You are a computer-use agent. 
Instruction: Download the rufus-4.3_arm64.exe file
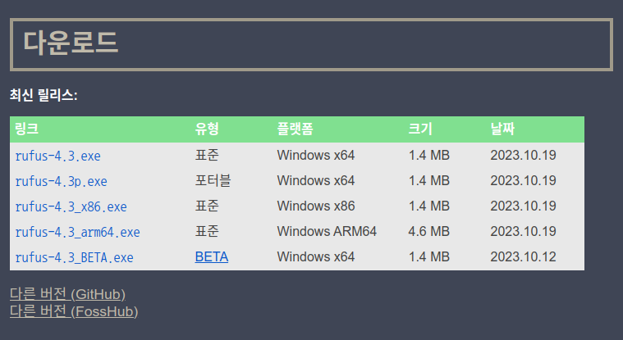[x=77, y=232]
